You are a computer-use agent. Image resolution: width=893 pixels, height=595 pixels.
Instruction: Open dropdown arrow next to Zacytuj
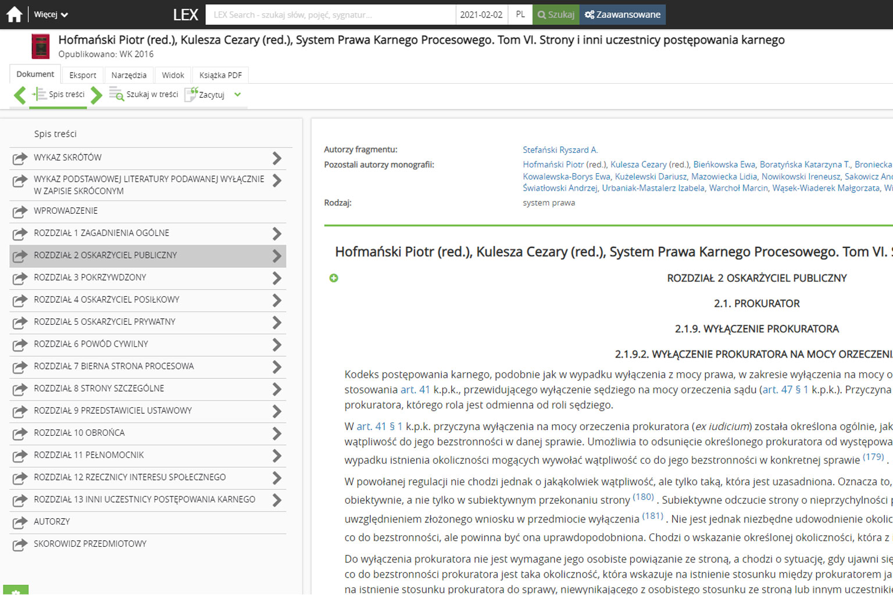237,95
